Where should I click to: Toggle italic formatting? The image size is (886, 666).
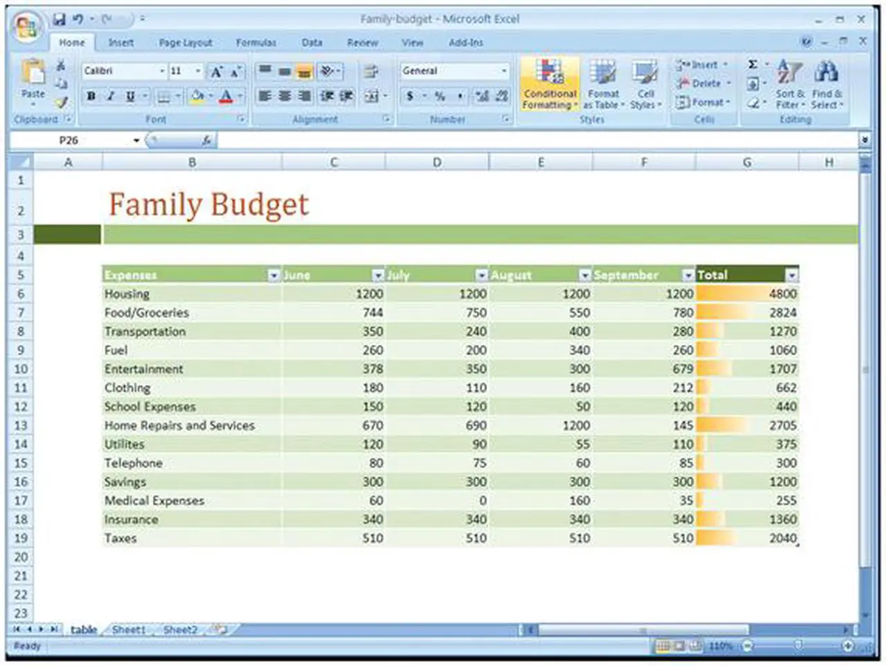tap(108, 96)
